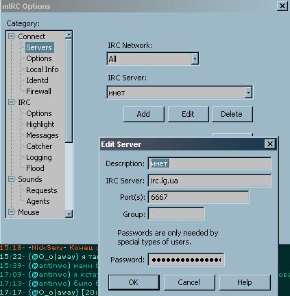Screen dimensions: 290x296
Task: Click the IRC Server combo showing инет
Action: (x=180, y=93)
